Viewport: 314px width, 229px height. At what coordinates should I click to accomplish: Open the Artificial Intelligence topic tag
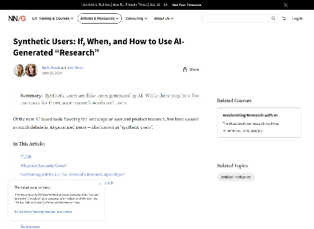tap(236, 177)
